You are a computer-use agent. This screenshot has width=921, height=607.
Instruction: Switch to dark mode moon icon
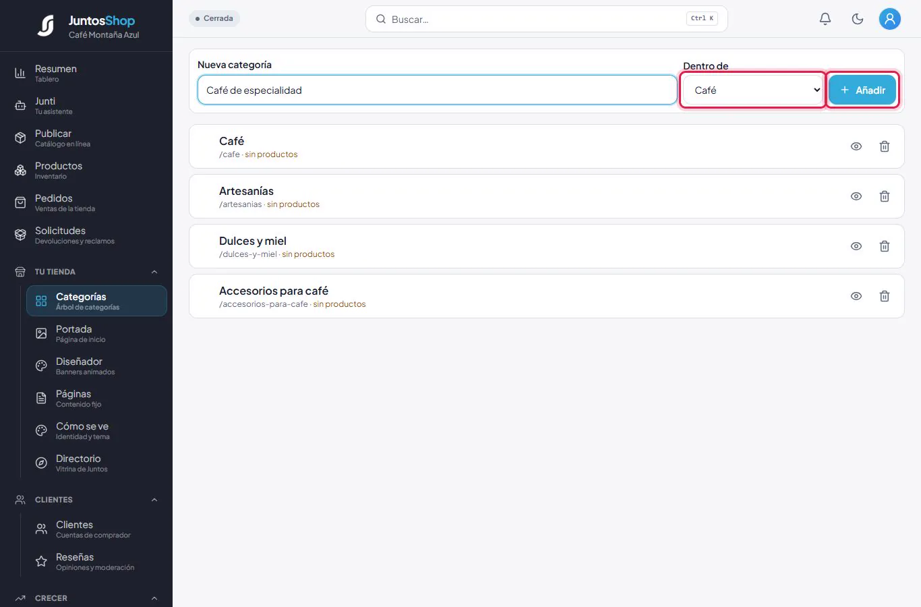click(858, 19)
